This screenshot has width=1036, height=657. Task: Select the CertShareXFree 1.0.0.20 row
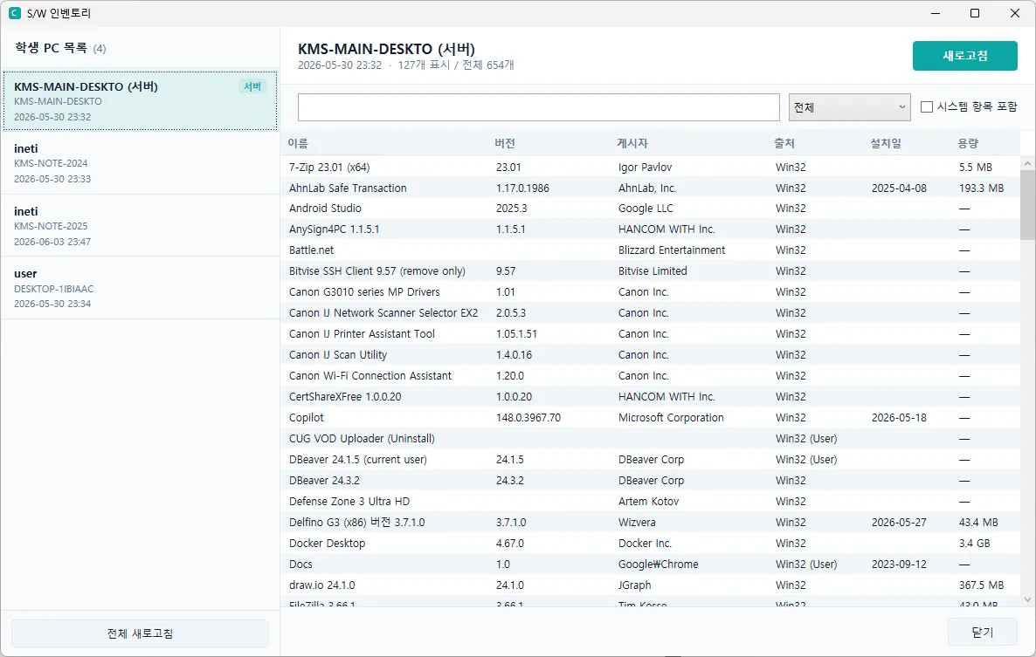(651, 397)
